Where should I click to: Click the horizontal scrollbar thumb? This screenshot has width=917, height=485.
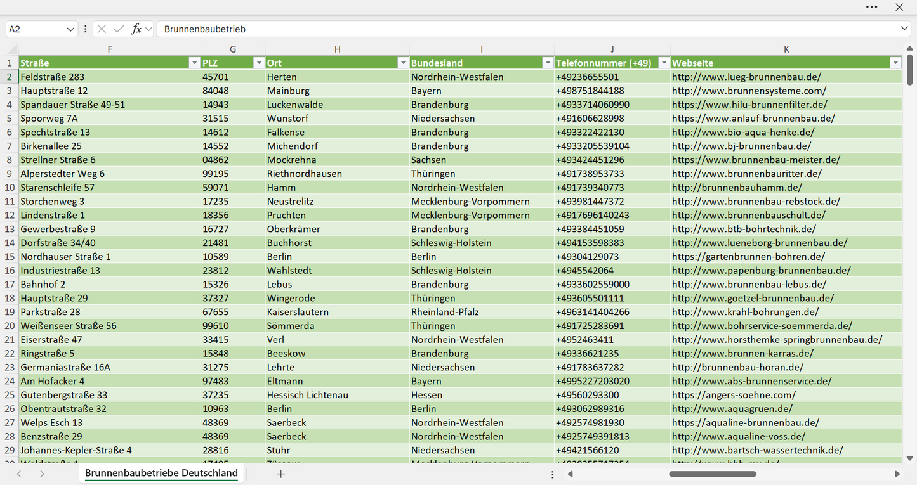(x=713, y=474)
